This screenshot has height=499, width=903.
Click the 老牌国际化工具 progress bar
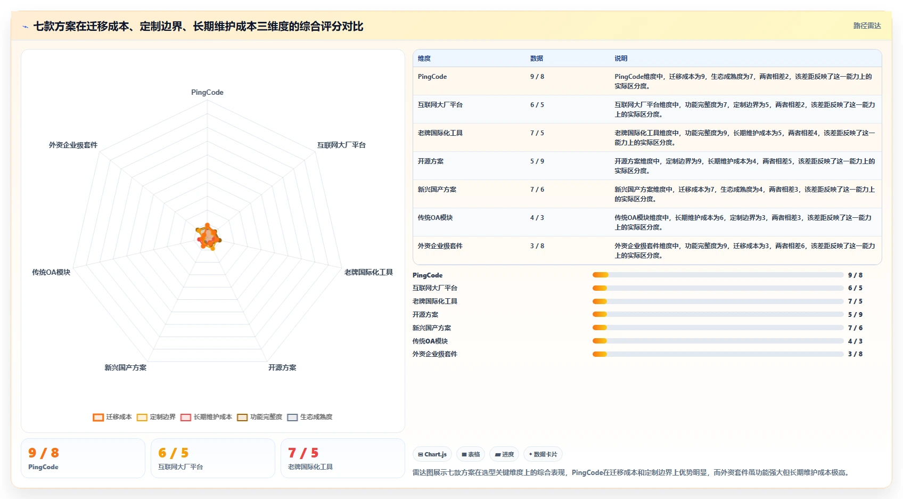point(718,301)
